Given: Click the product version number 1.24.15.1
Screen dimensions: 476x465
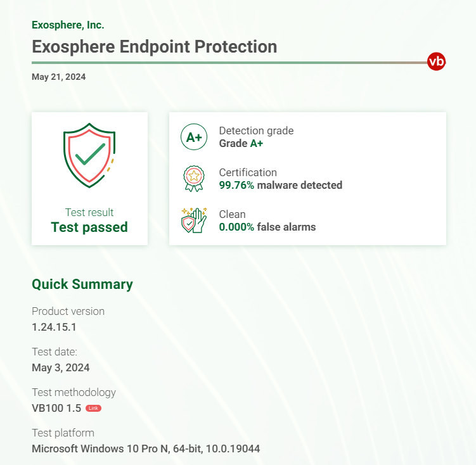Looking at the screenshot, I should coord(54,327).
